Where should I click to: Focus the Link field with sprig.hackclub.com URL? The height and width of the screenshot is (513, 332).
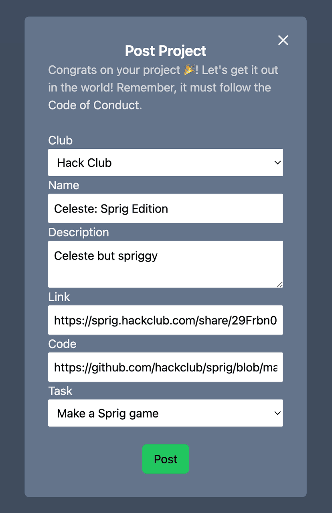165,320
